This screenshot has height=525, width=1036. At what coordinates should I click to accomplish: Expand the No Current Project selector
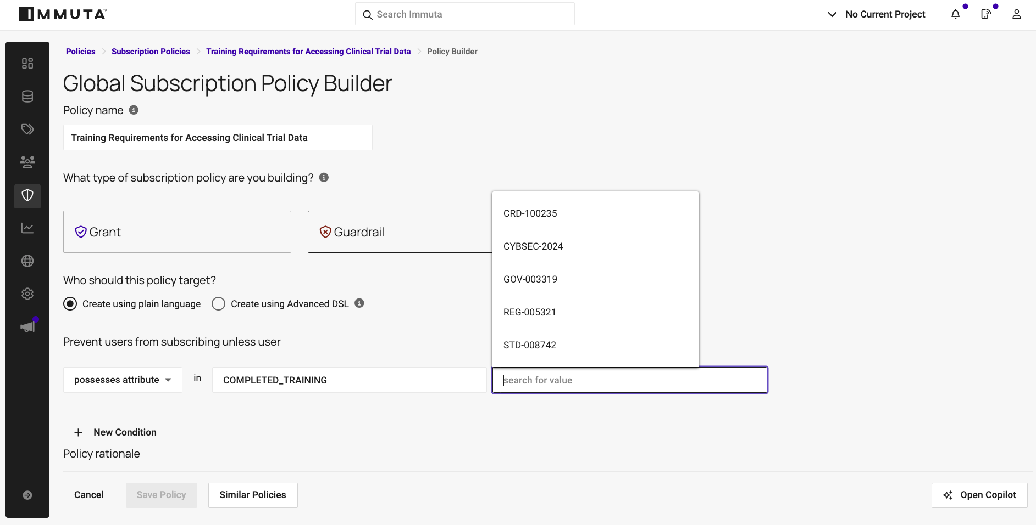click(x=876, y=14)
